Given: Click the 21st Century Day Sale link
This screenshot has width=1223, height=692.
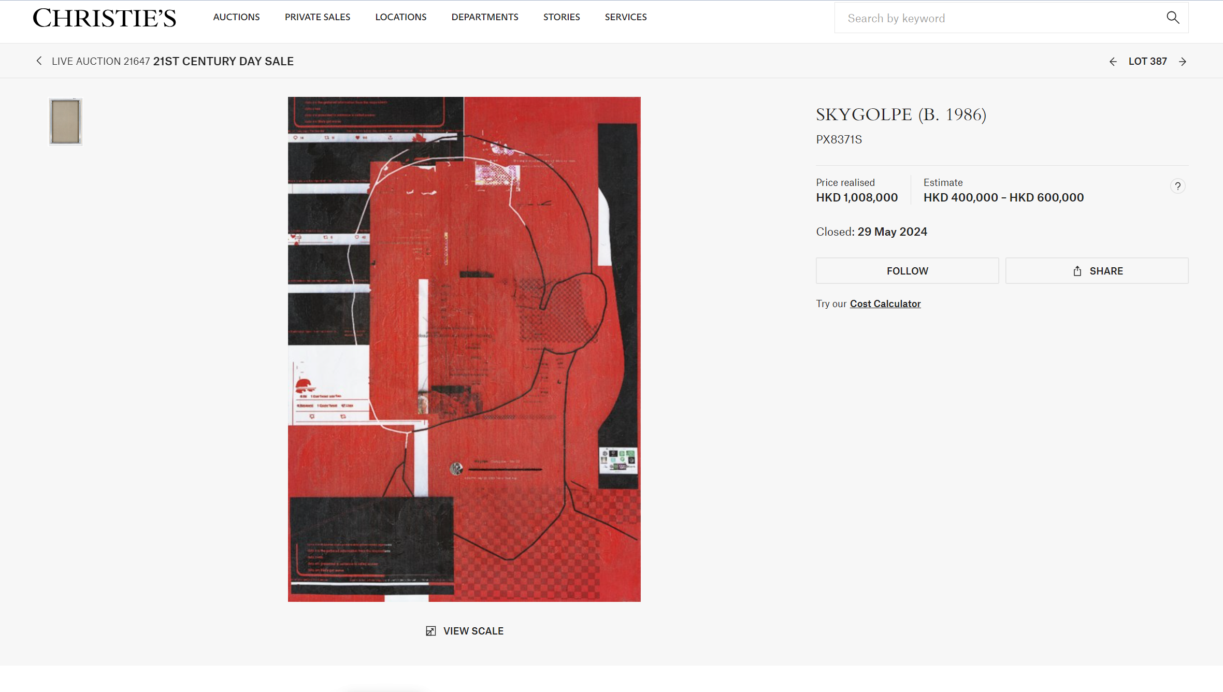Looking at the screenshot, I should pyautogui.click(x=223, y=61).
